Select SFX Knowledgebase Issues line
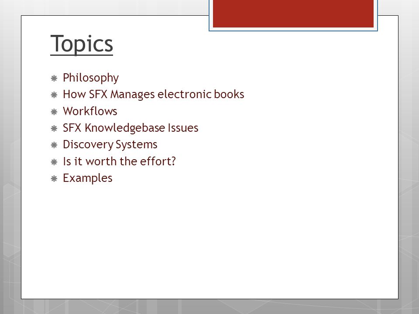 click(131, 128)
